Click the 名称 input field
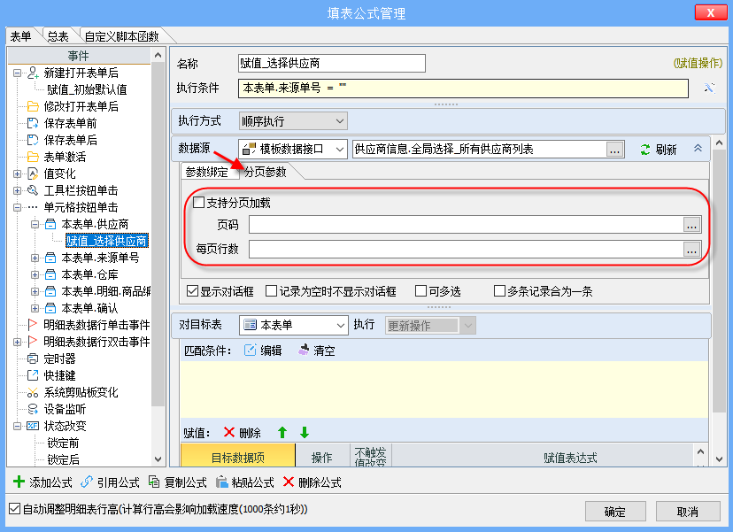 pos(332,63)
